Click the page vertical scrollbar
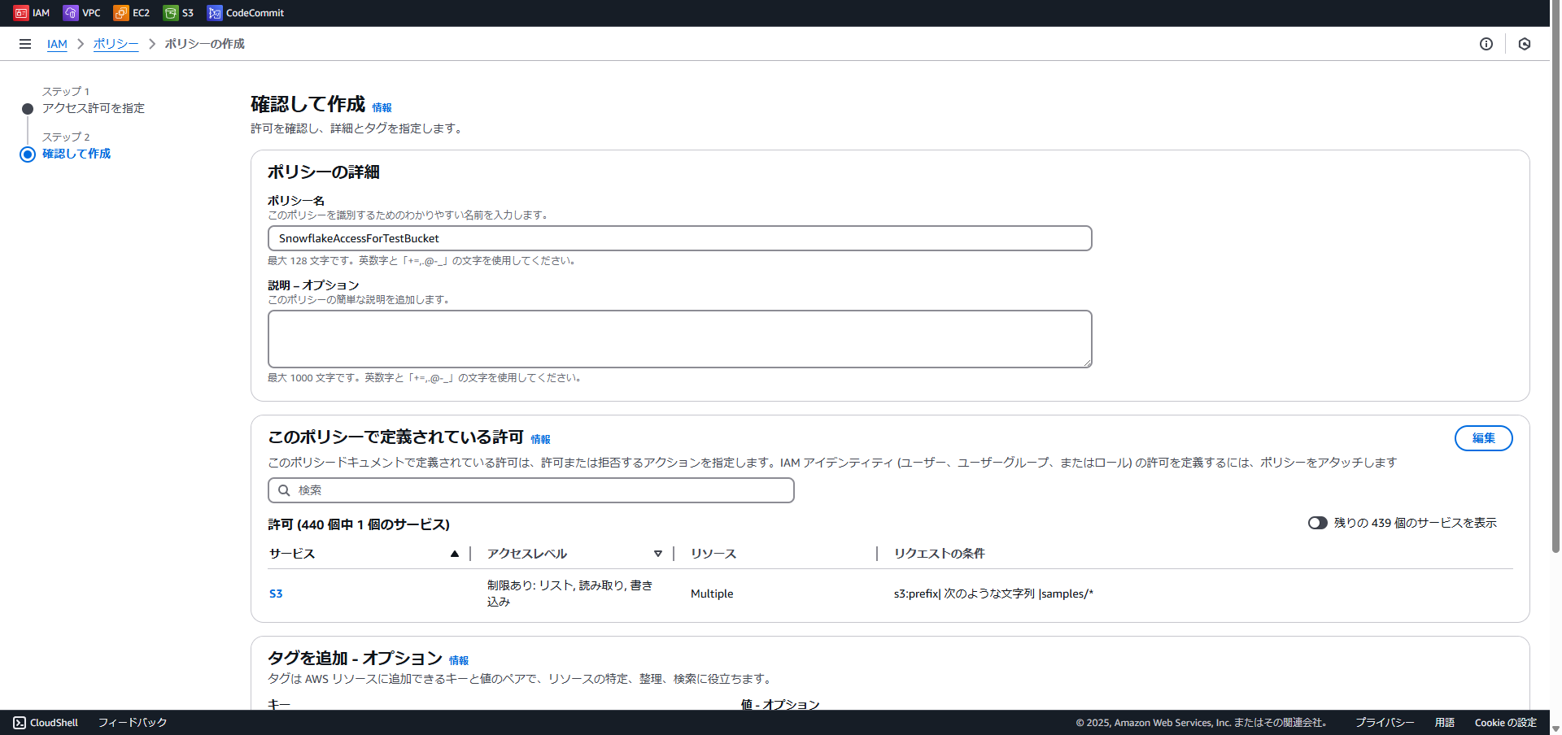 click(x=1555, y=276)
